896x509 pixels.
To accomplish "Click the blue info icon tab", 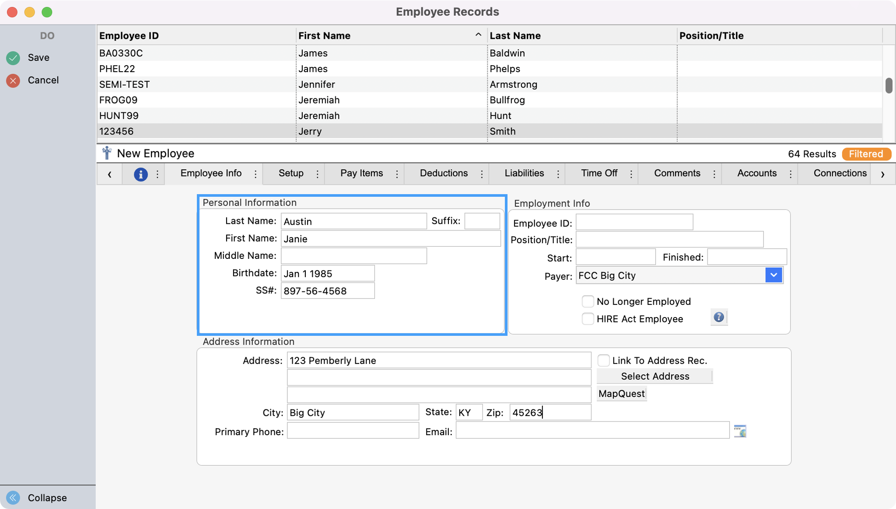I will coord(140,174).
